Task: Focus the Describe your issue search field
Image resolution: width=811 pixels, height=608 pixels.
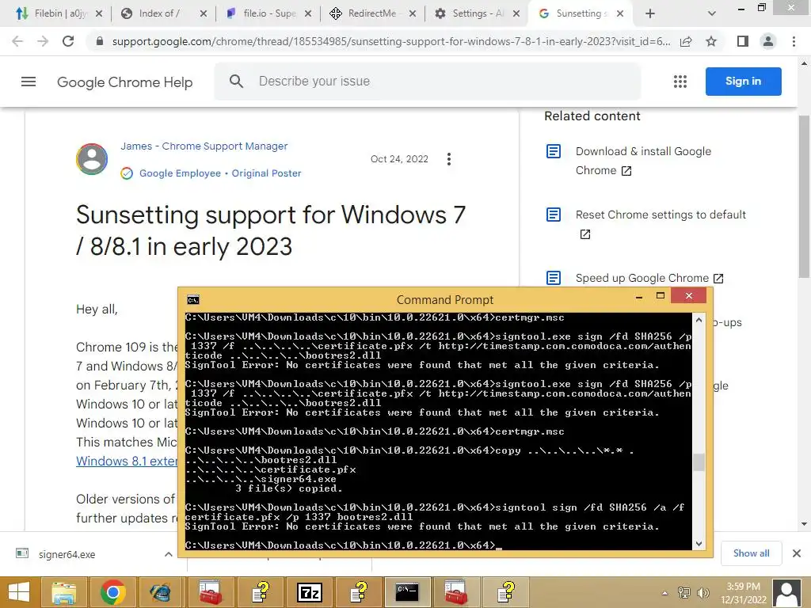Action: [427, 82]
